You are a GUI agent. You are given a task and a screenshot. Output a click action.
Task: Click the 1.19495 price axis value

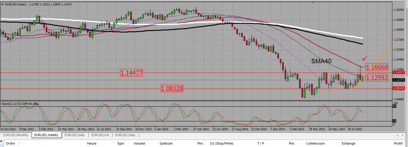(x=399, y=60)
